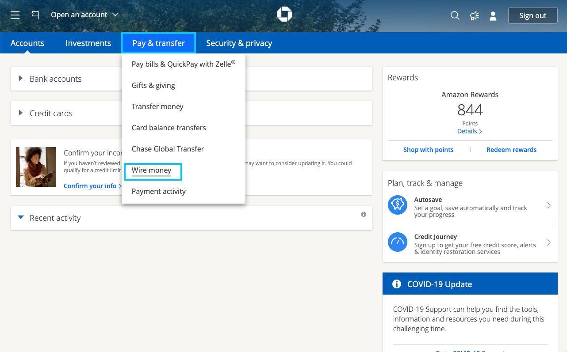Click the woman's photo thumbnail
Screen dimensions: 567x352
coord(35,167)
